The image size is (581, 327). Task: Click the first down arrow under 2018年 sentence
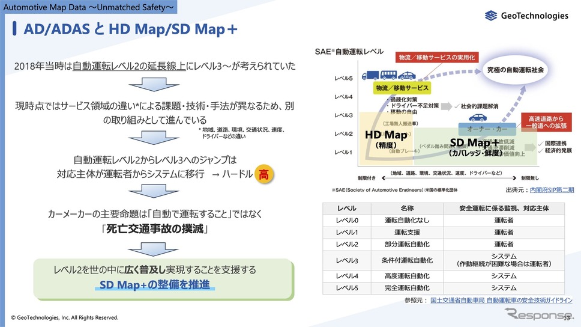154,84
